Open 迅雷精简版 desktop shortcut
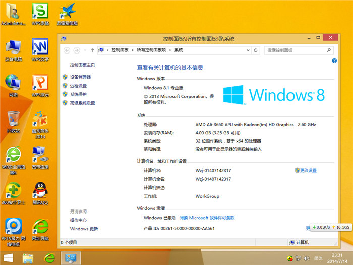This screenshot has height=265, width=353. [x=67, y=14]
